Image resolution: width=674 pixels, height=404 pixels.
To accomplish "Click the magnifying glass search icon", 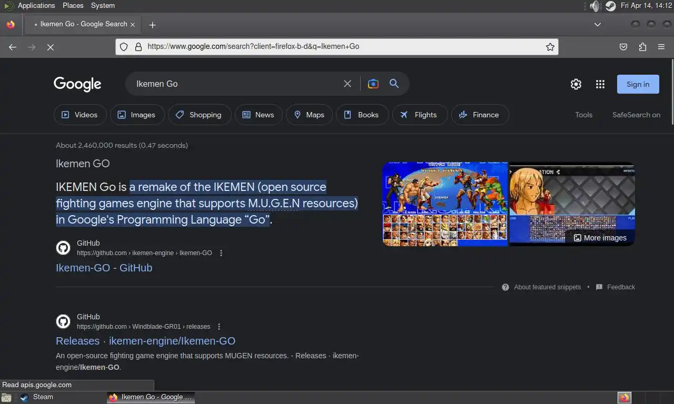I will coord(394,84).
